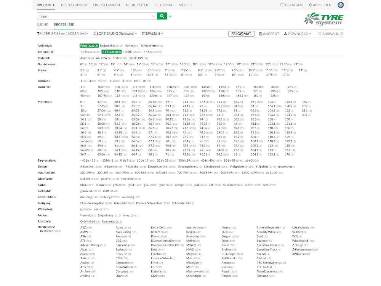This screenshot has height=286, width=381.
Task: Filter by Alu material
Action: point(87,58)
